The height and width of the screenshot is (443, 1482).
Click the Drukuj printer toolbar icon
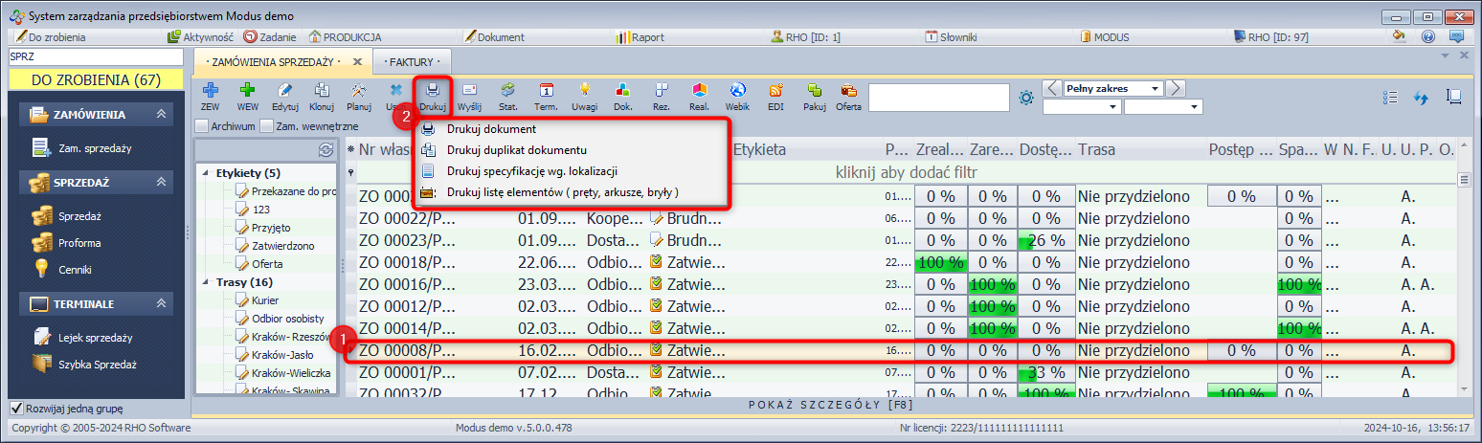(433, 90)
